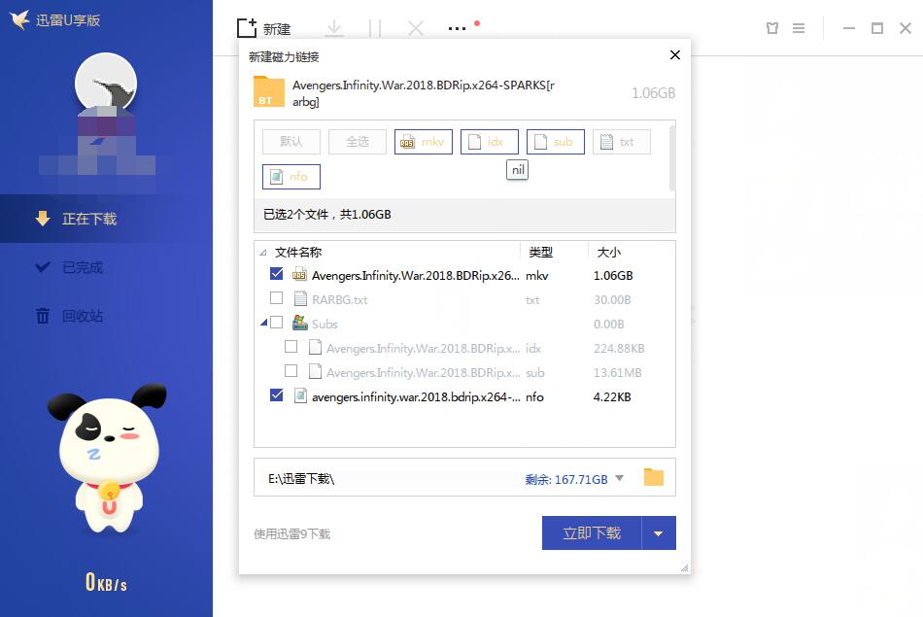This screenshot has height=617, width=923.
Task: Collapse the Subs folder tree
Action: tap(263, 323)
